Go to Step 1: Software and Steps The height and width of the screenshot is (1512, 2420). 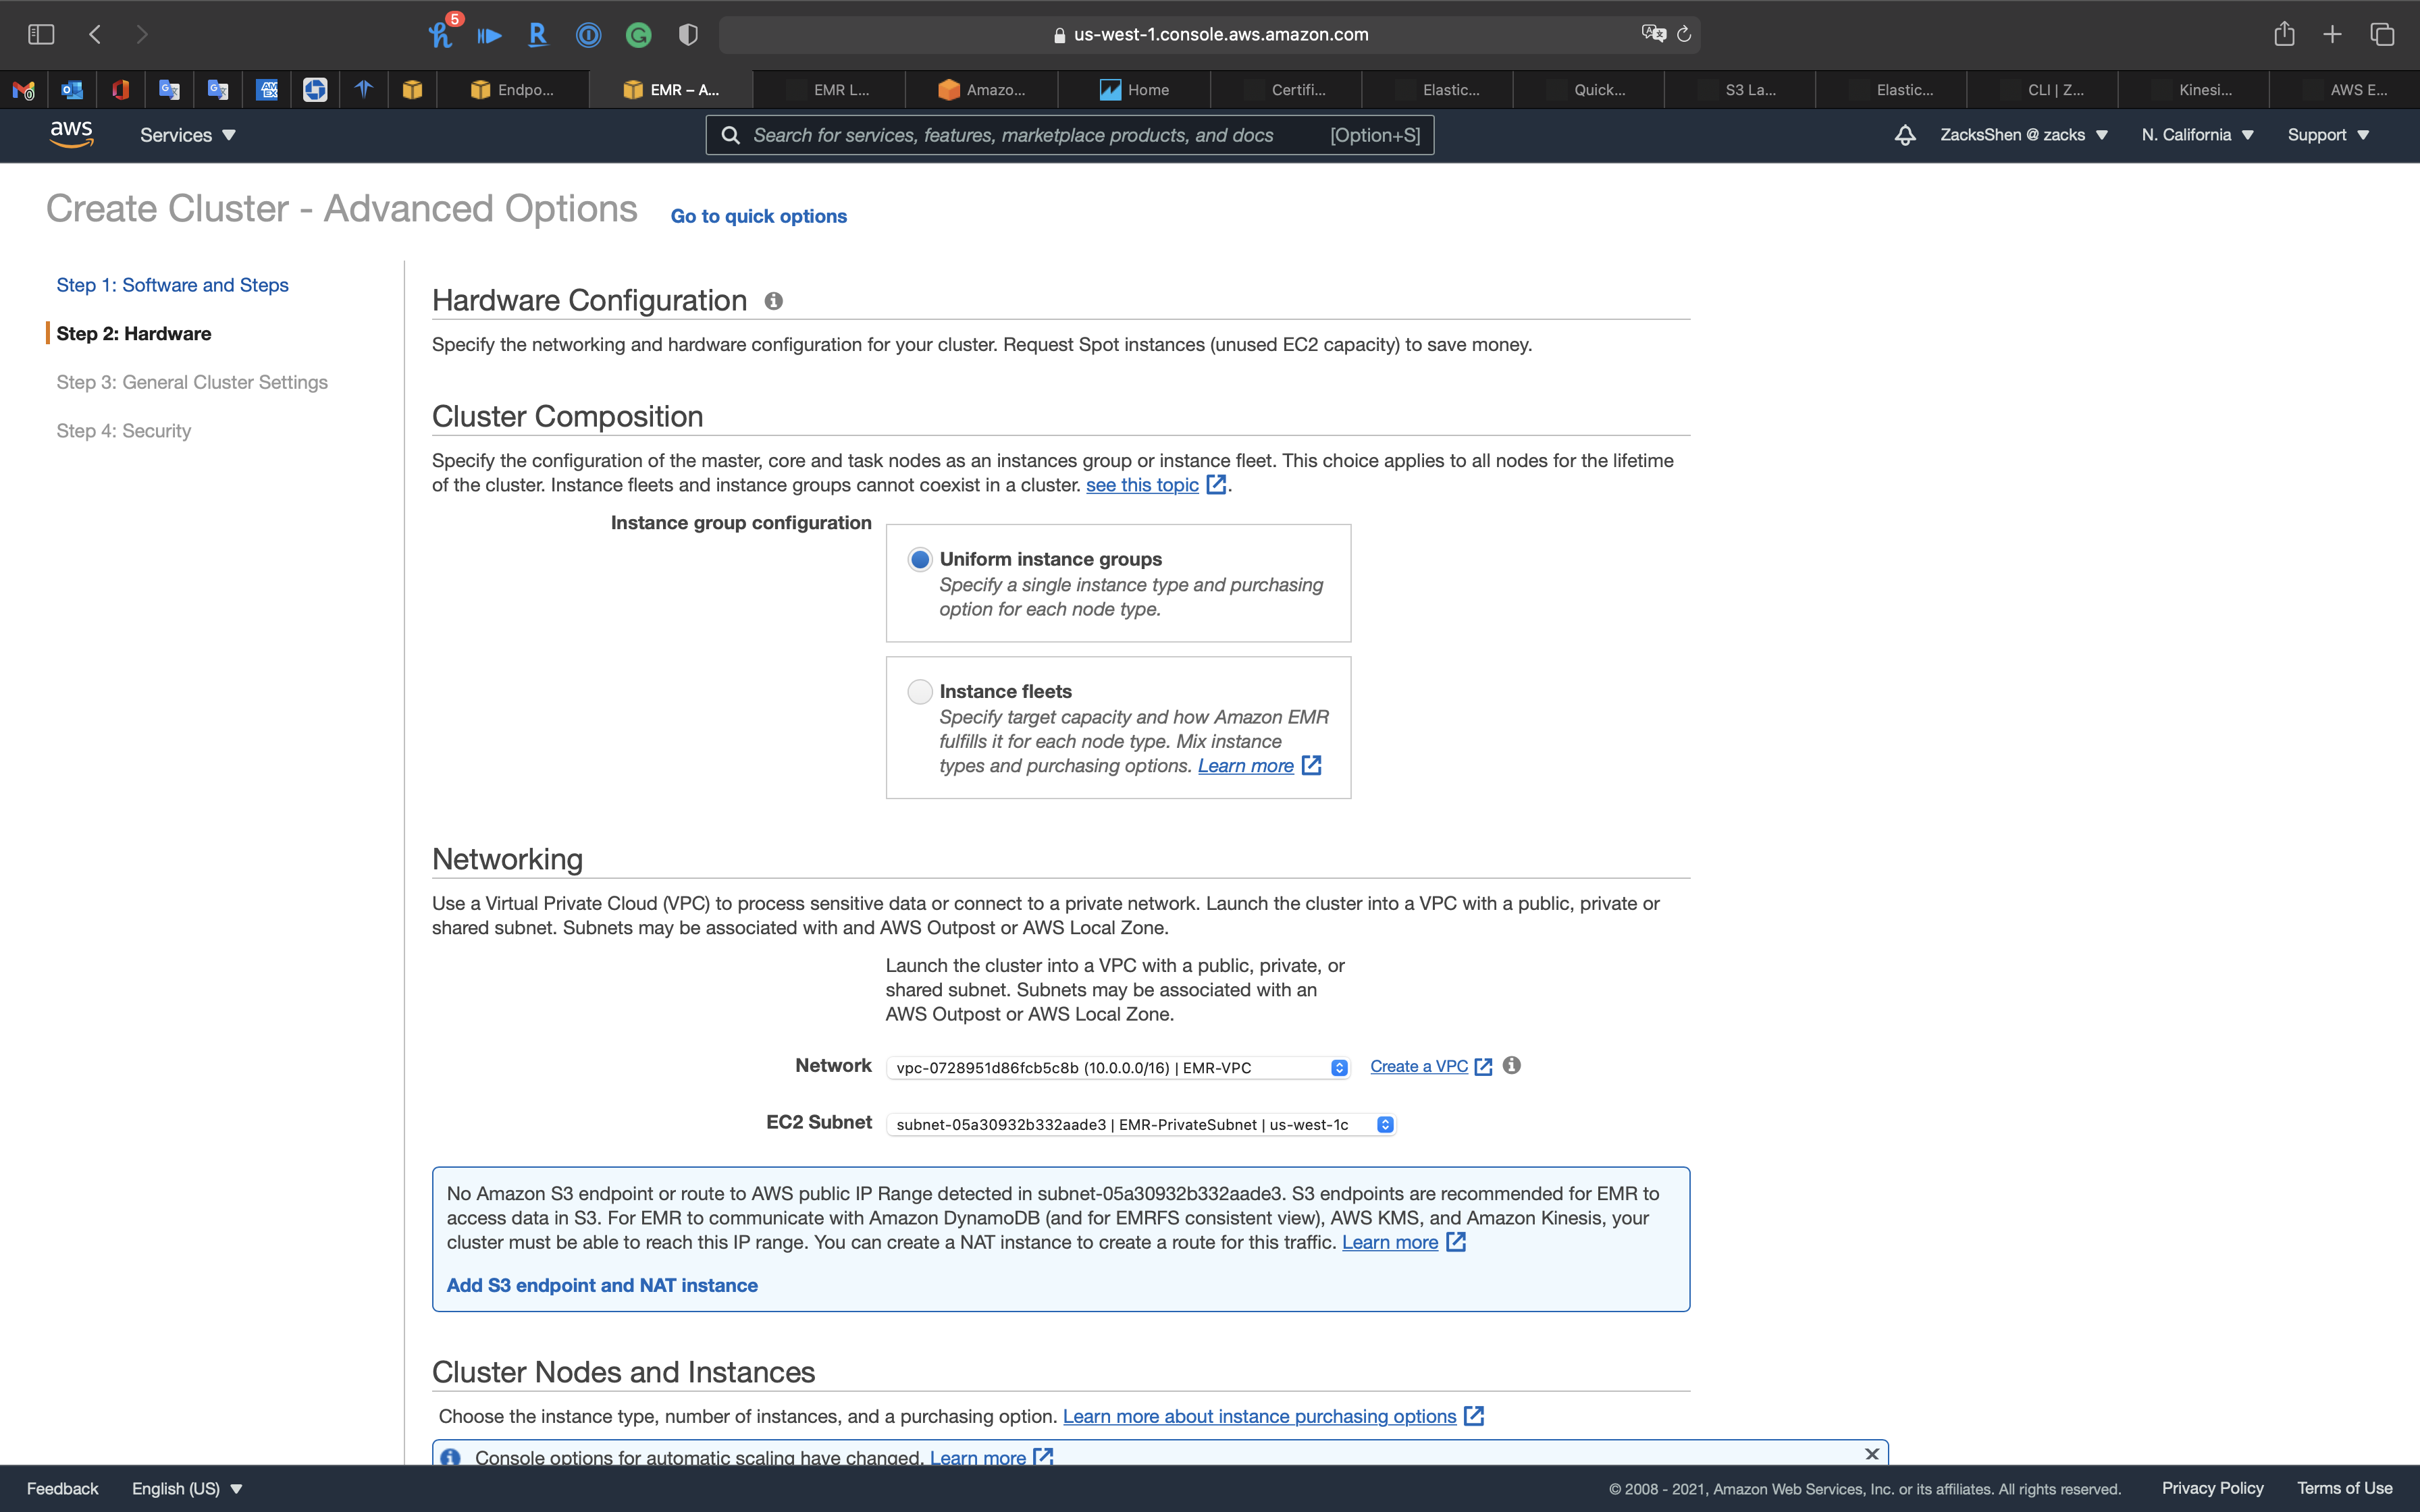tap(172, 285)
